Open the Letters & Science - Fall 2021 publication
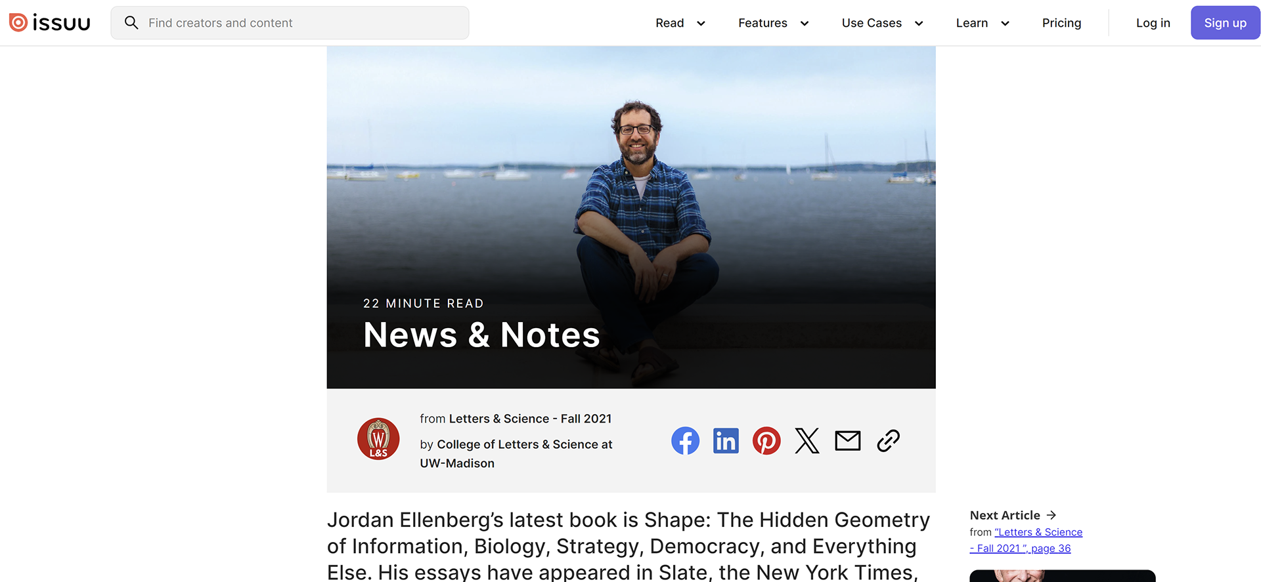Screen dimensions: 1261x582 tap(530, 419)
